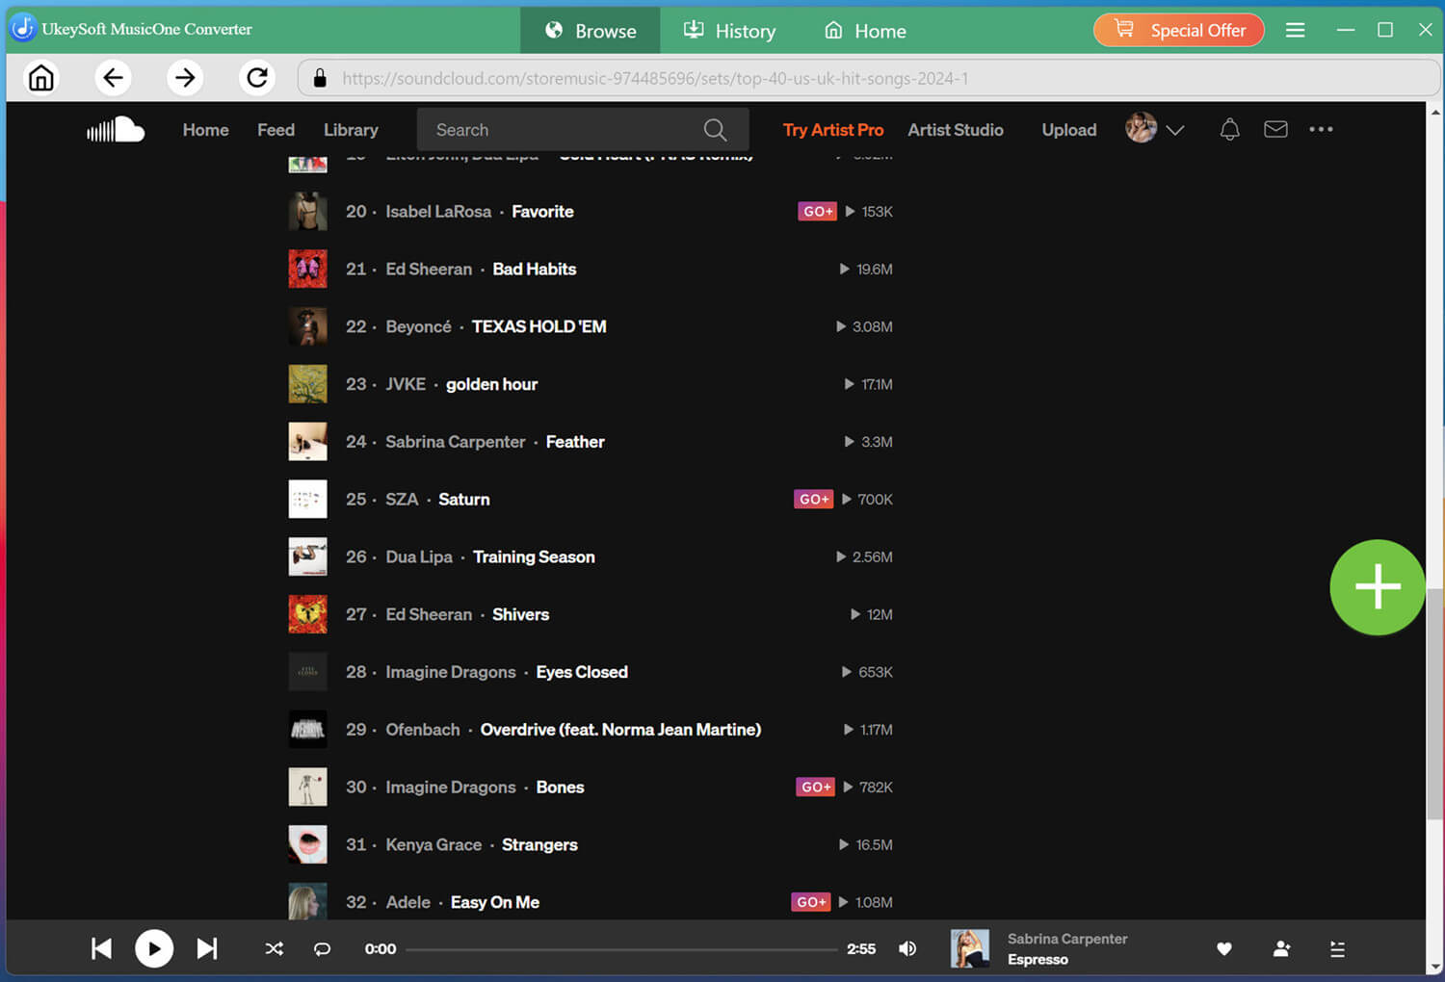The height and width of the screenshot is (982, 1445).
Task: Click the Upload link
Action: tap(1069, 130)
